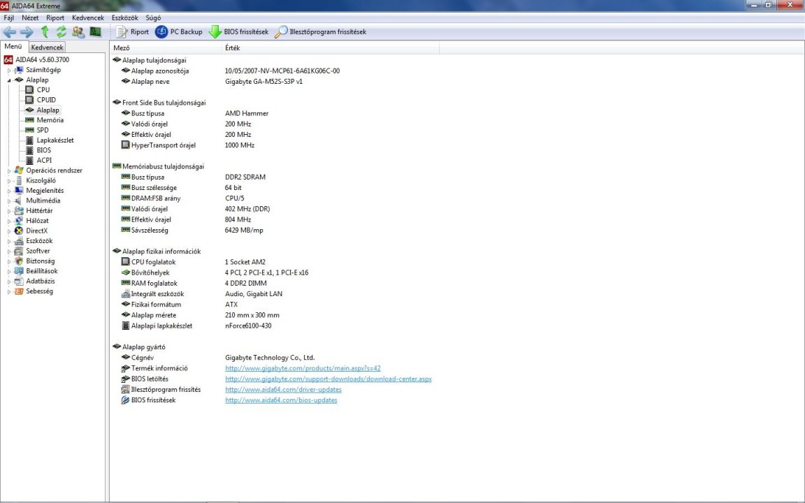Expand the Háttértár tree node

pyautogui.click(x=8, y=211)
